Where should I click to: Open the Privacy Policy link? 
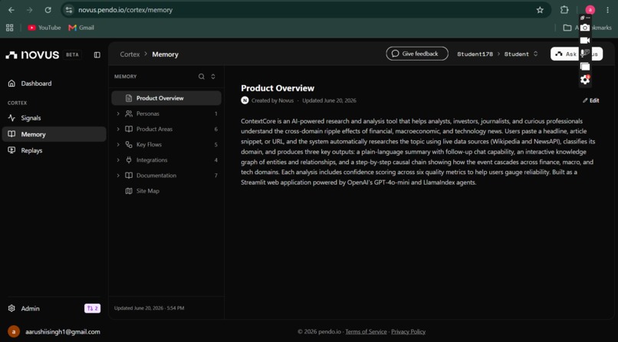409,332
